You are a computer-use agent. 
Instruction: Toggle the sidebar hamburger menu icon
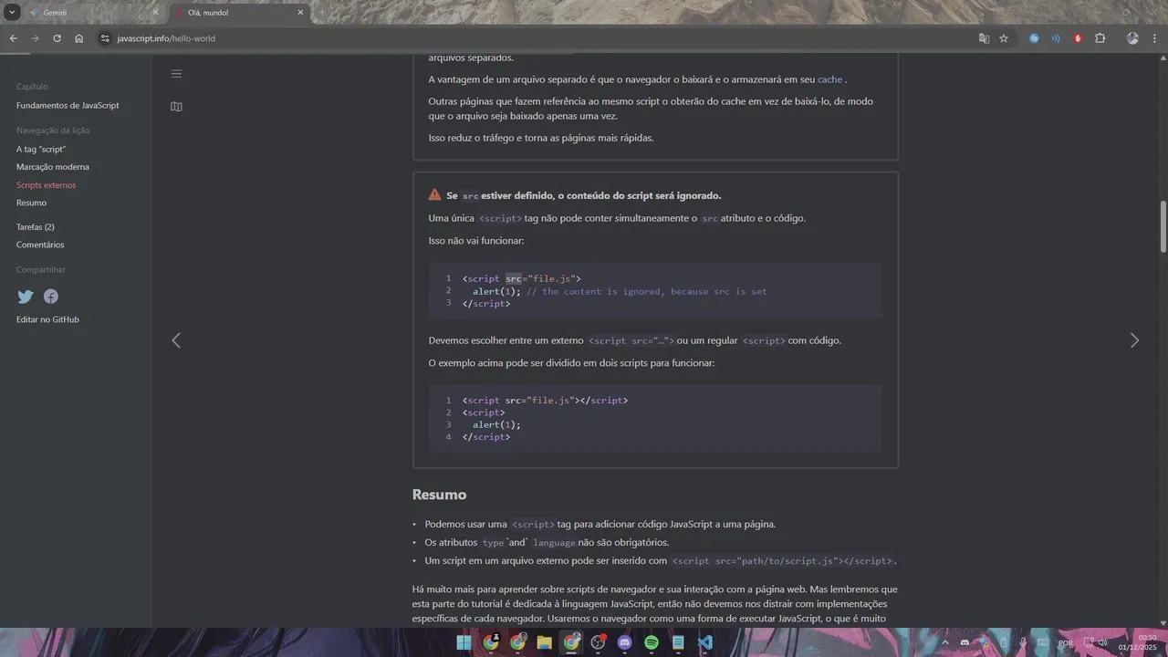[x=176, y=74]
